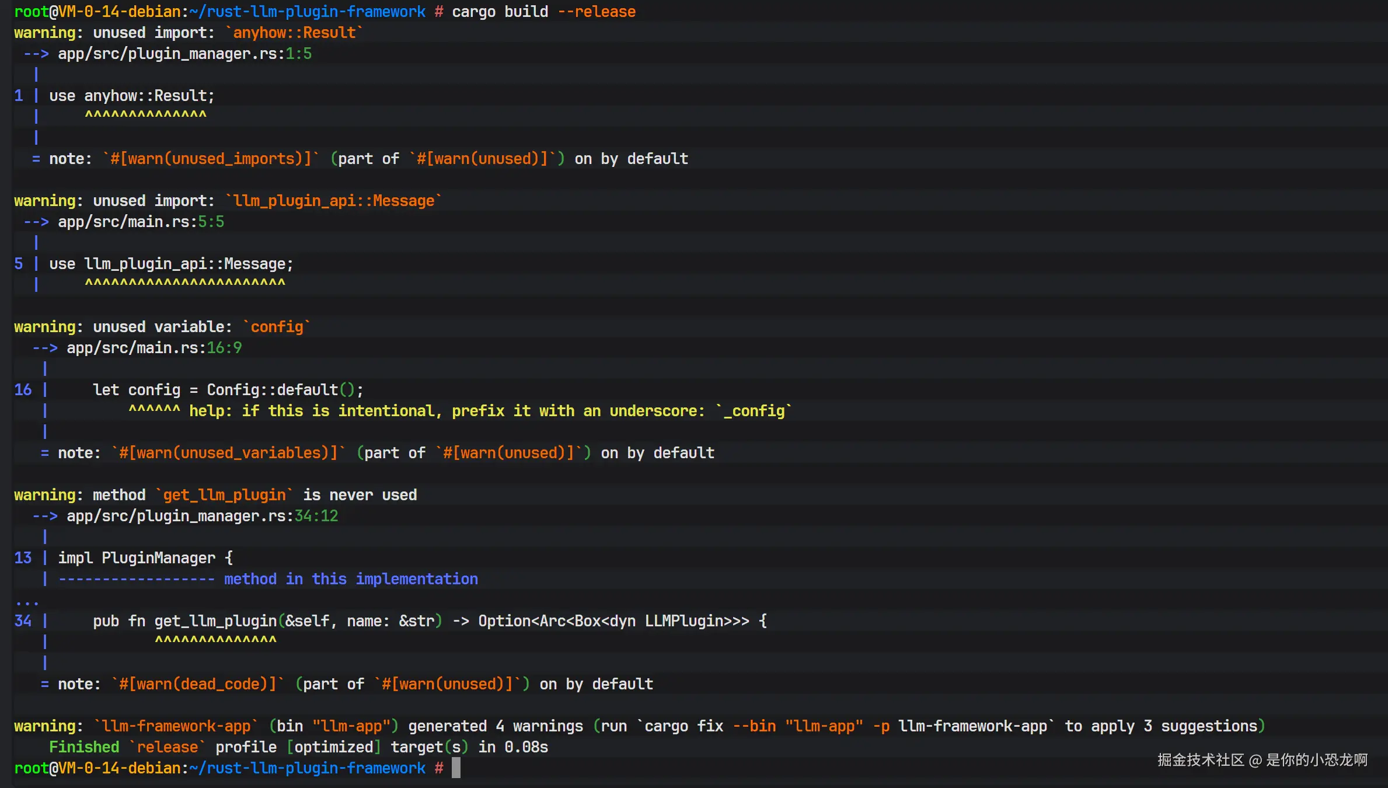The width and height of the screenshot is (1388, 788).
Task: Click the help text suggesting '_config' prefix
Action: tap(490, 411)
